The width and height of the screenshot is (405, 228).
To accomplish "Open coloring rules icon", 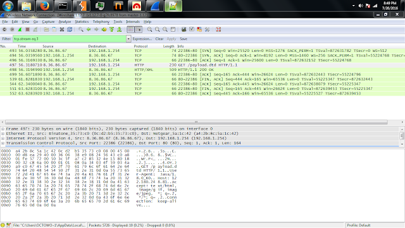I will [199, 30].
